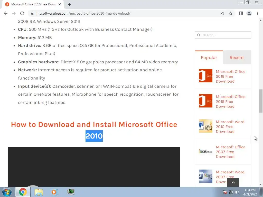Viewport: 263px width, 197px height.
Task: Open Windows Explorer from taskbar
Action: (x=39, y=192)
